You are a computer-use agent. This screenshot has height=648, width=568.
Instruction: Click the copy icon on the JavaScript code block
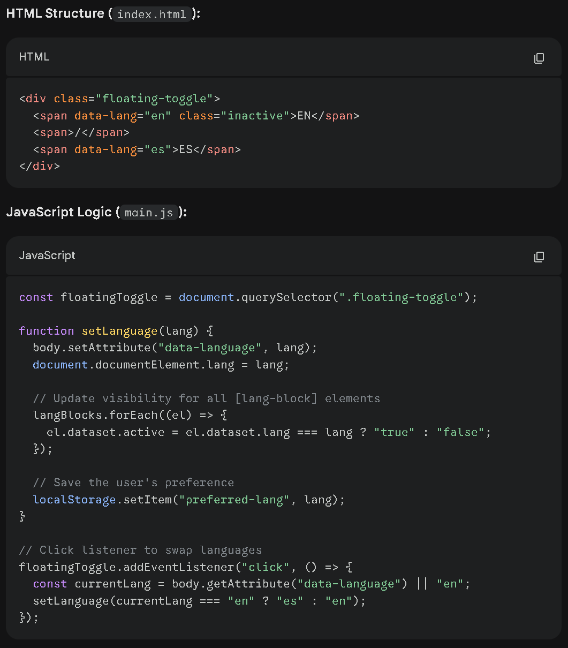539,257
